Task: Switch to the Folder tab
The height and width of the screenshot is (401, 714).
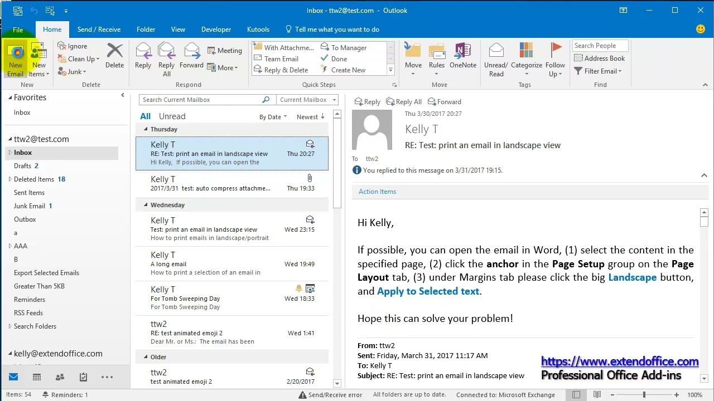Action: pos(146,30)
